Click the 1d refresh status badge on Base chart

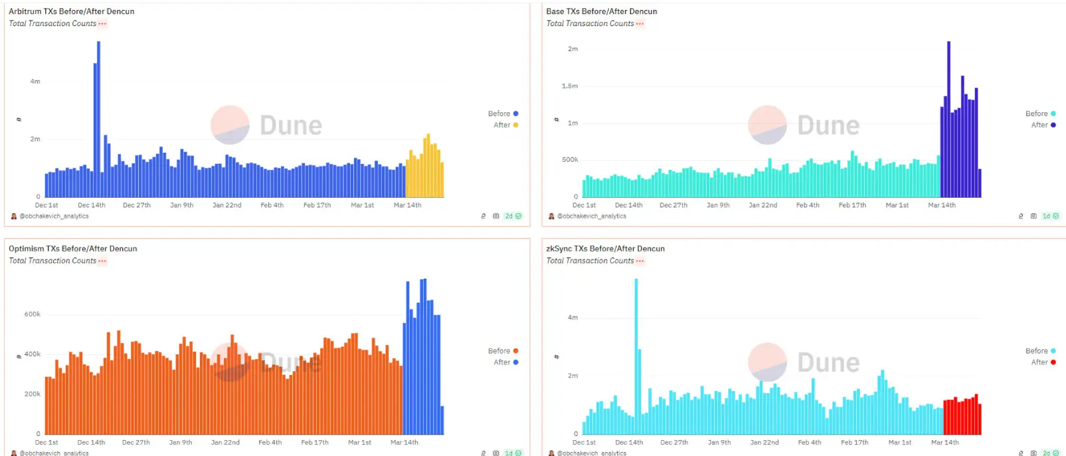click(x=1051, y=216)
